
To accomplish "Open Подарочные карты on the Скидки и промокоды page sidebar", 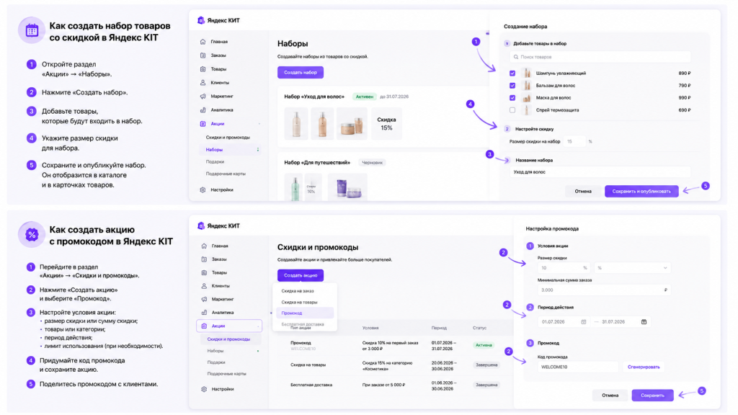I will point(227,374).
